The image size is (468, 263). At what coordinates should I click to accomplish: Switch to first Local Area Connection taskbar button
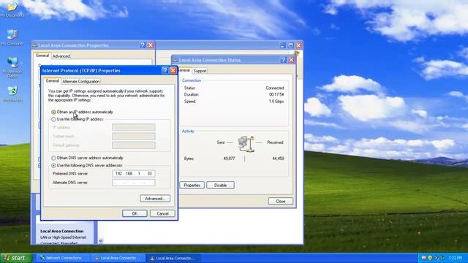[x=118, y=258]
